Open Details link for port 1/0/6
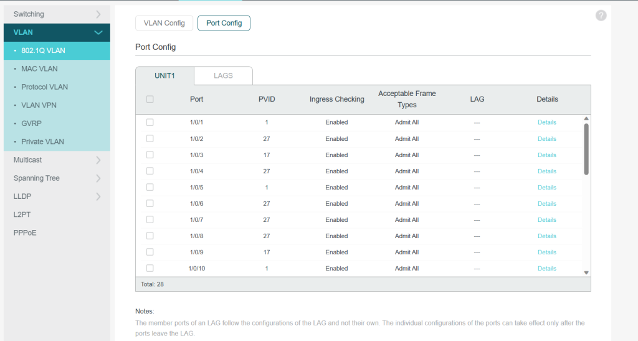 [x=547, y=203]
